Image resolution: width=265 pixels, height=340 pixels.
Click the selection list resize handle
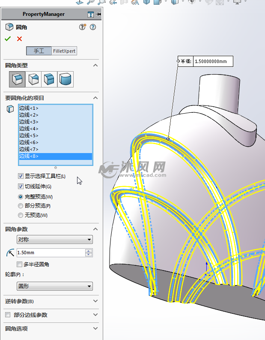(56, 168)
